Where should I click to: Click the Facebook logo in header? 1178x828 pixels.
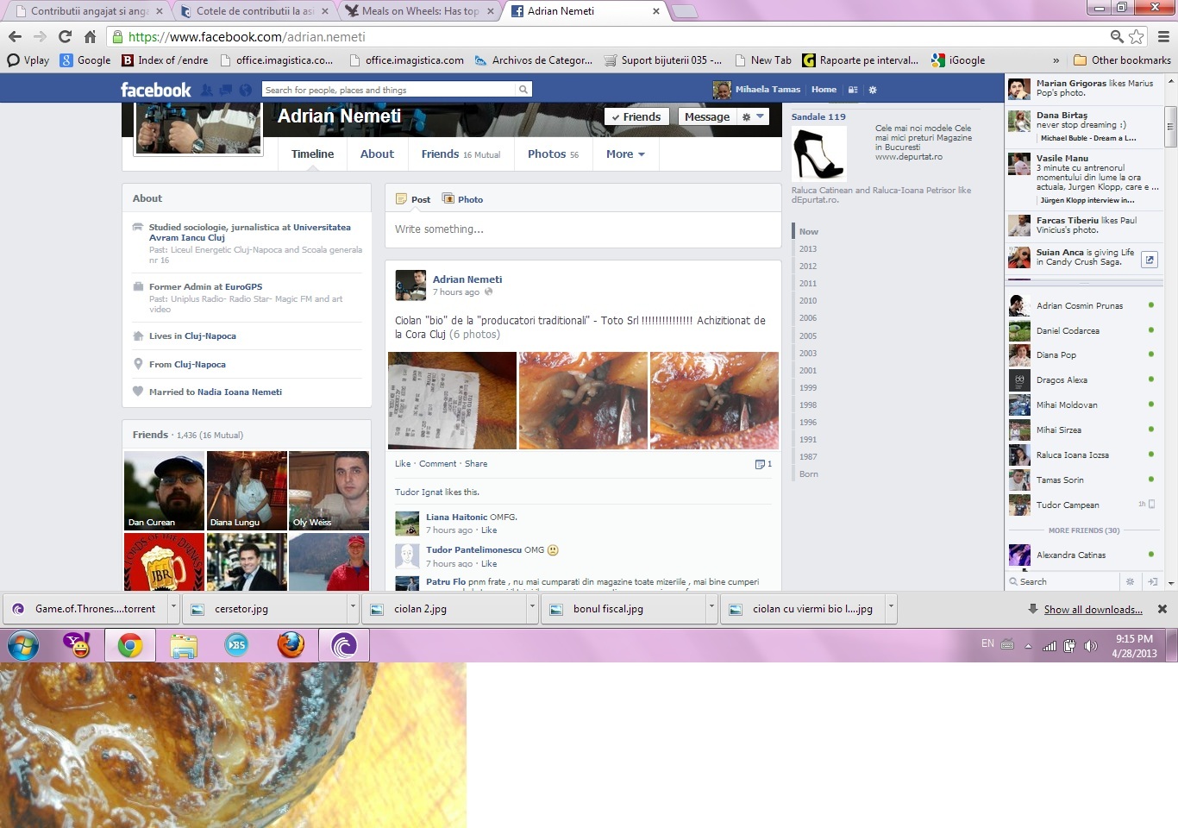click(x=155, y=90)
